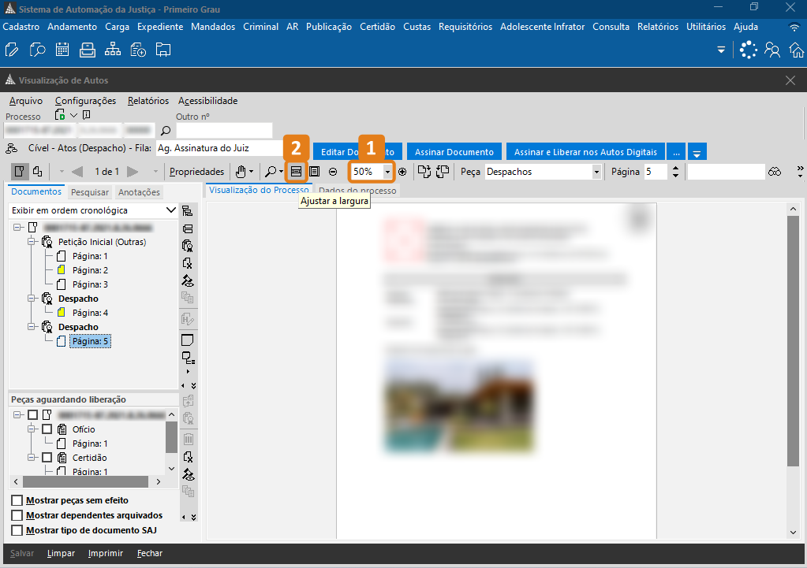Tick the process root checkbox in pending list
Image resolution: width=807 pixels, height=568 pixels.
[x=32, y=414]
